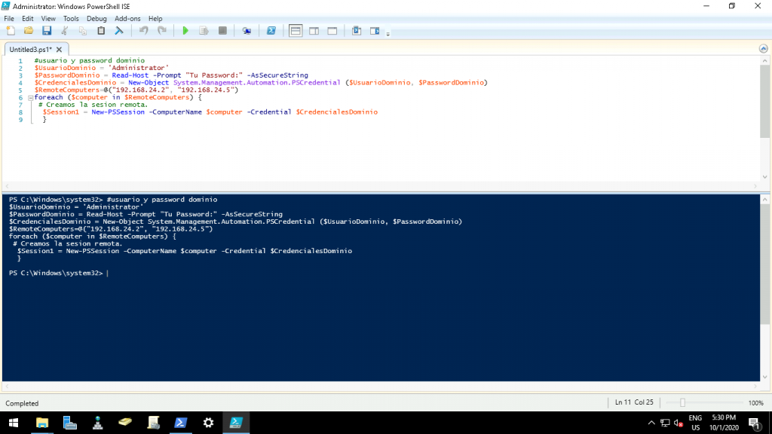The image size is (772, 434).
Task: Start PowerShell.exe with blue console icon
Action: (x=271, y=31)
